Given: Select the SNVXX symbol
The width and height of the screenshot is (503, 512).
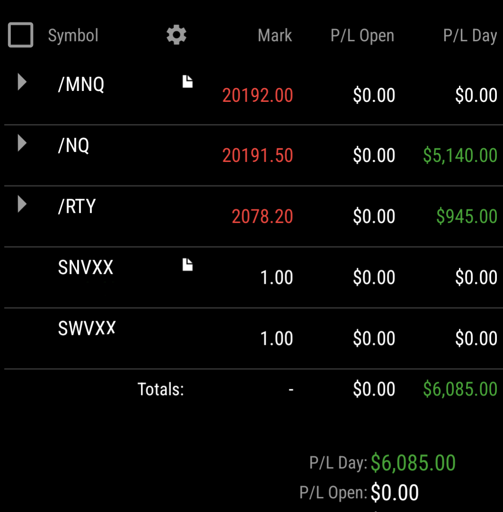Looking at the screenshot, I should pyautogui.click(x=86, y=268).
